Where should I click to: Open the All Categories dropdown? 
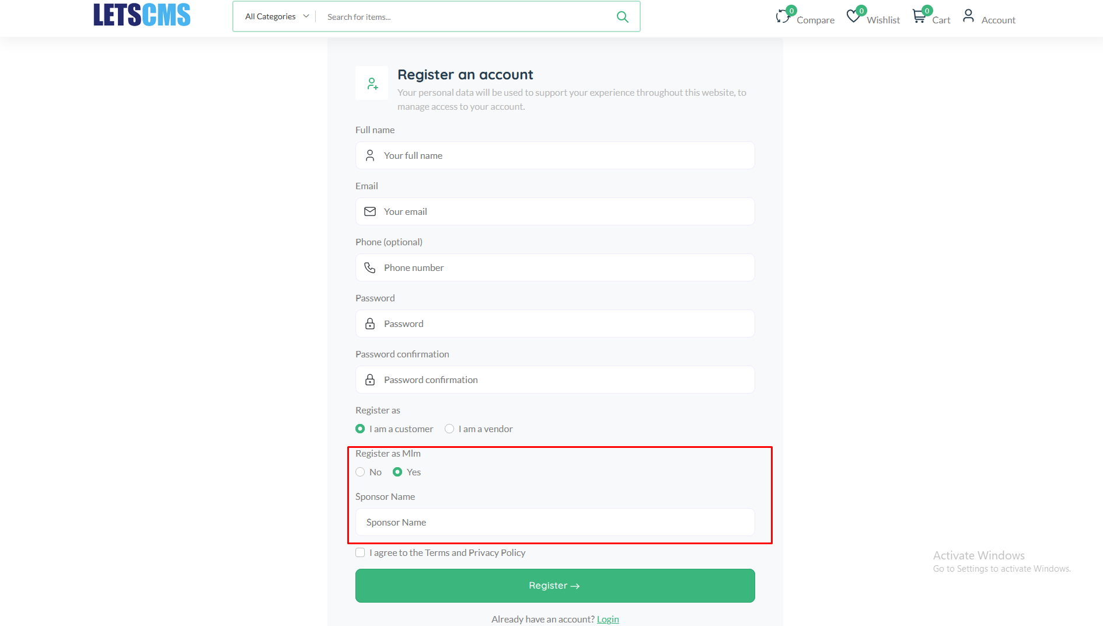(270, 16)
